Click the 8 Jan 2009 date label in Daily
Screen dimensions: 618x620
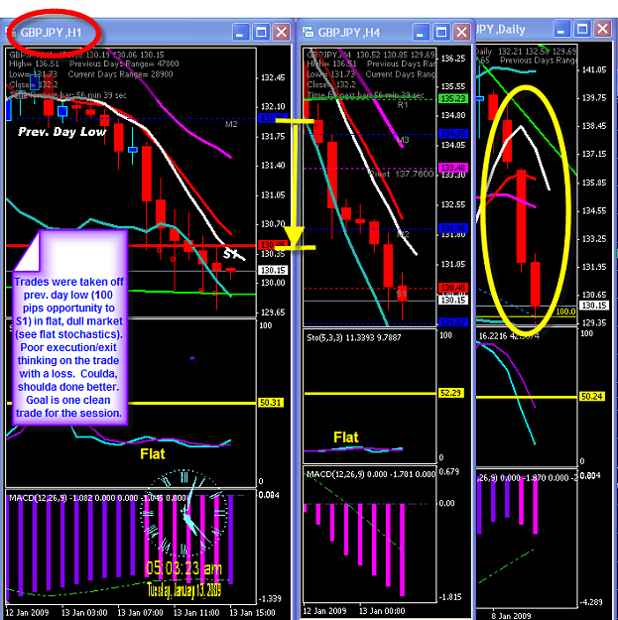pos(511,616)
